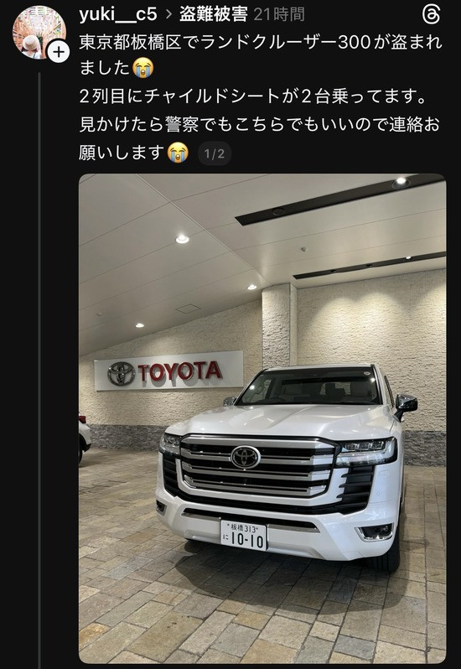
Task: Click the text line mentioning 警察
Action: [x=260, y=125]
